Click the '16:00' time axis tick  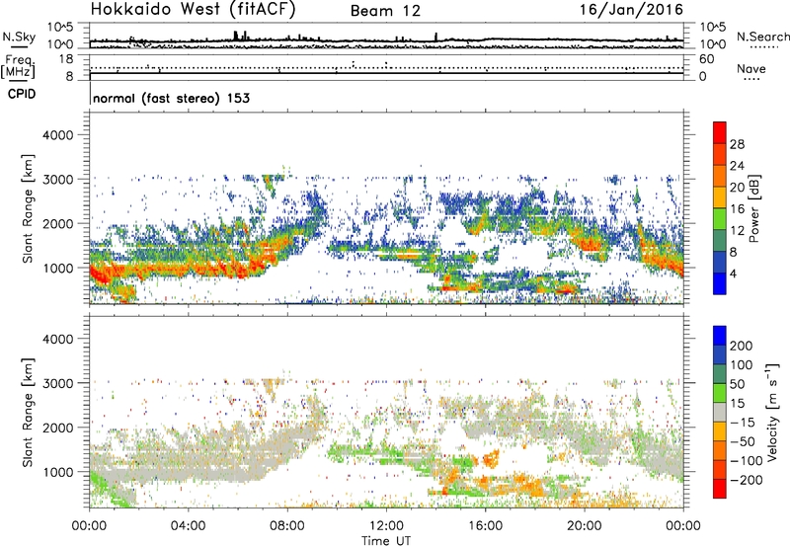coord(485,526)
